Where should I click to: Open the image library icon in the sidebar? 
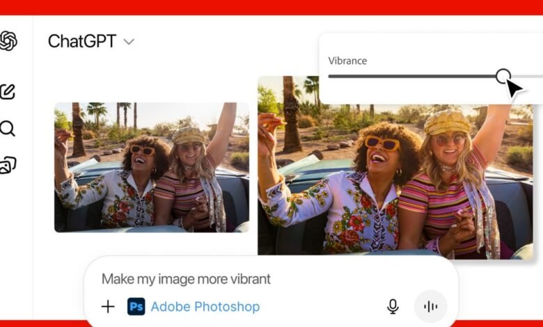coord(8,165)
